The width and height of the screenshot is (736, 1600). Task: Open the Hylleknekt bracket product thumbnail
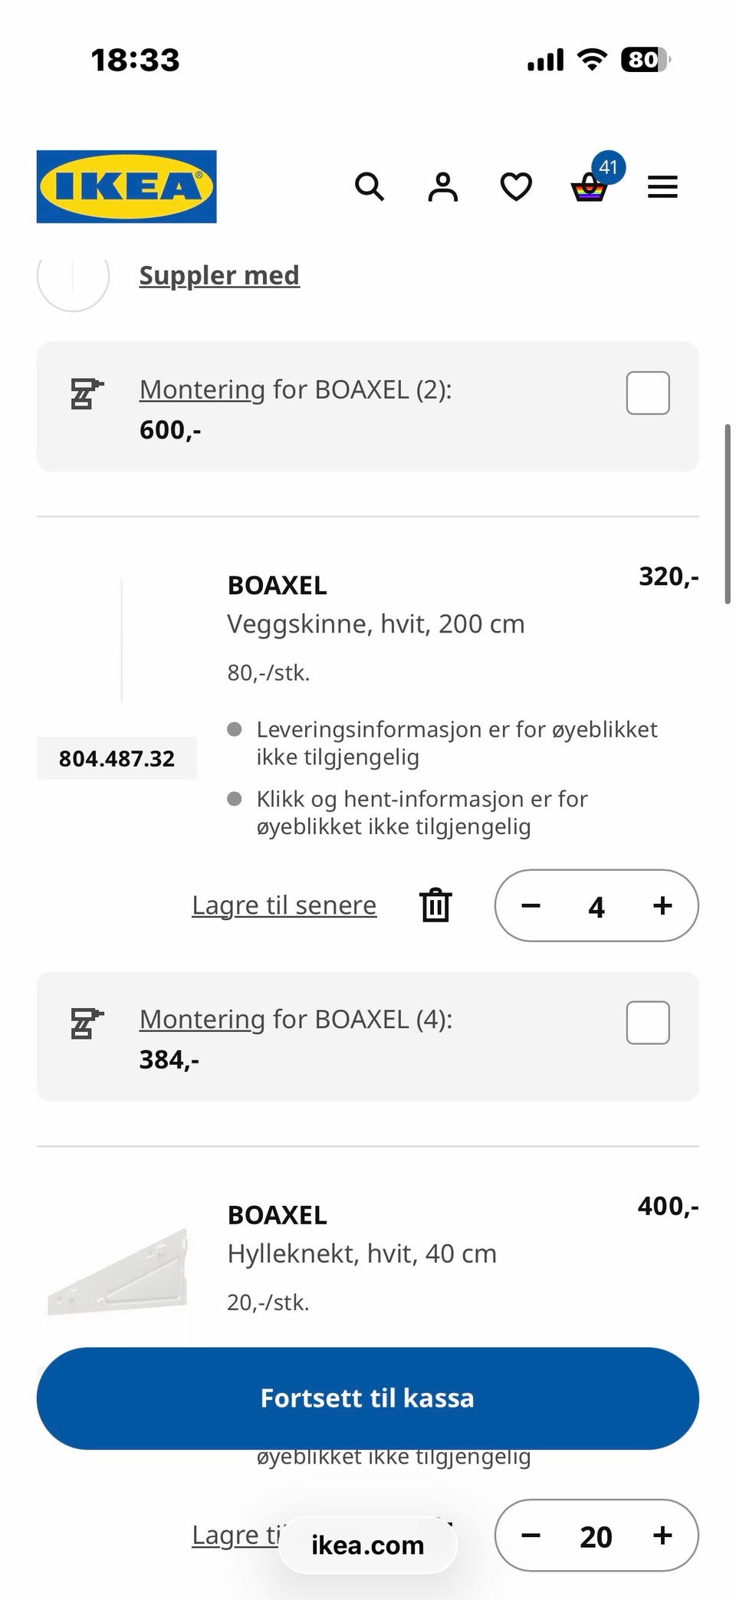pos(117,1273)
